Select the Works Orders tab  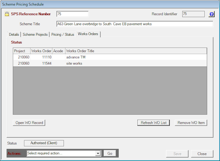(x=88, y=34)
